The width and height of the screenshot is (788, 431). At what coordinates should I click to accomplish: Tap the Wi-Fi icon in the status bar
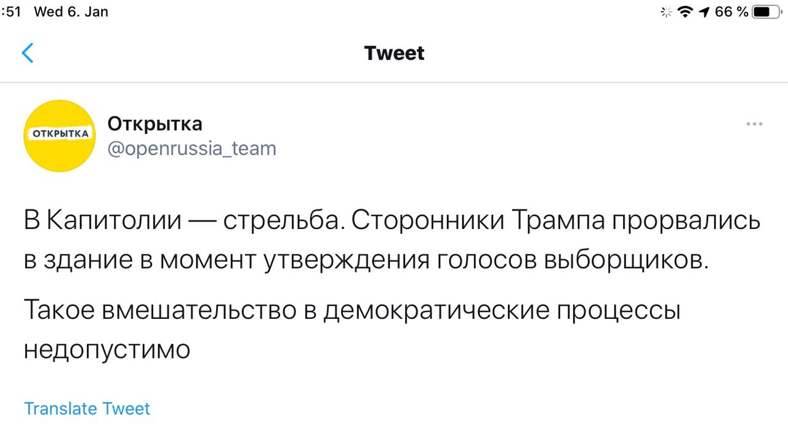pos(684,12)
